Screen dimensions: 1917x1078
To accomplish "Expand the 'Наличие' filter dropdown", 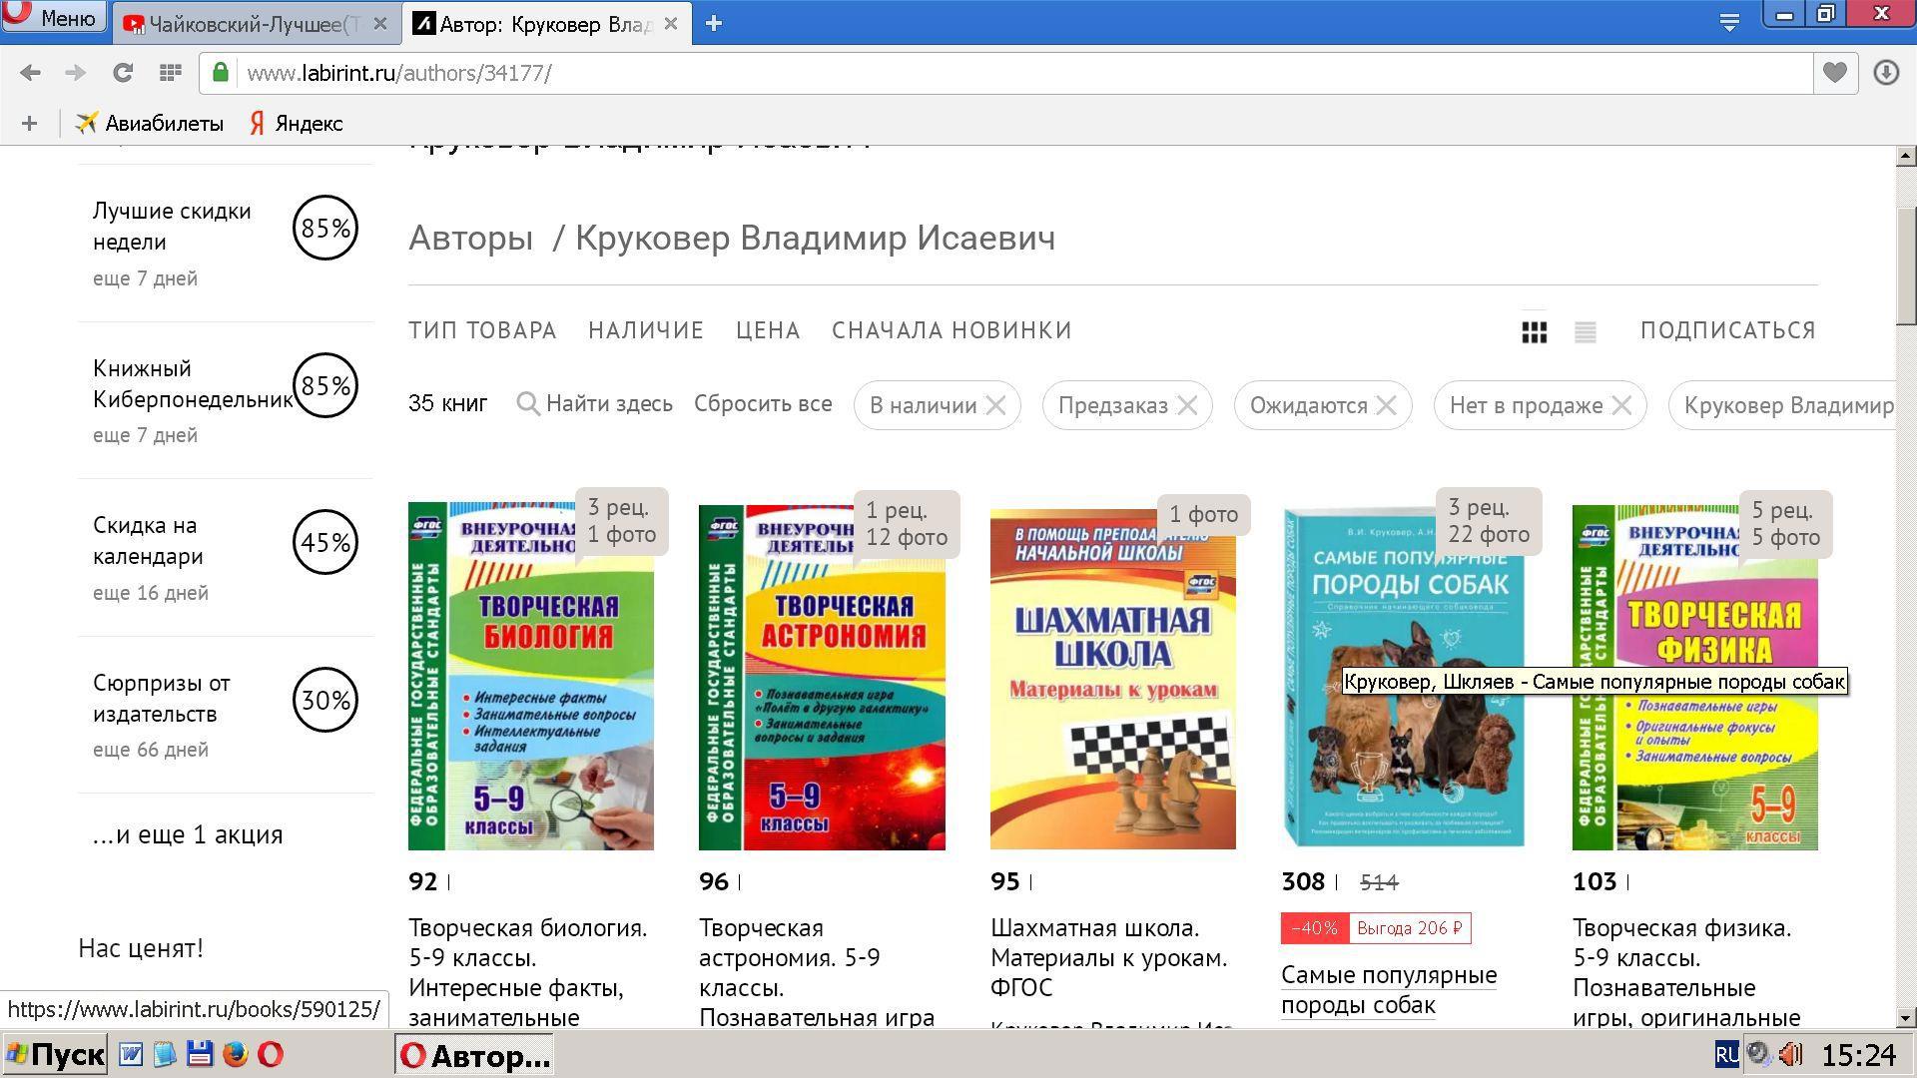I will pos(646,330).
